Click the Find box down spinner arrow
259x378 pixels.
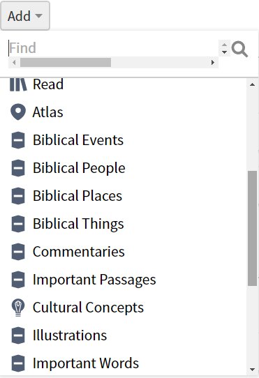tap(225, 52)
